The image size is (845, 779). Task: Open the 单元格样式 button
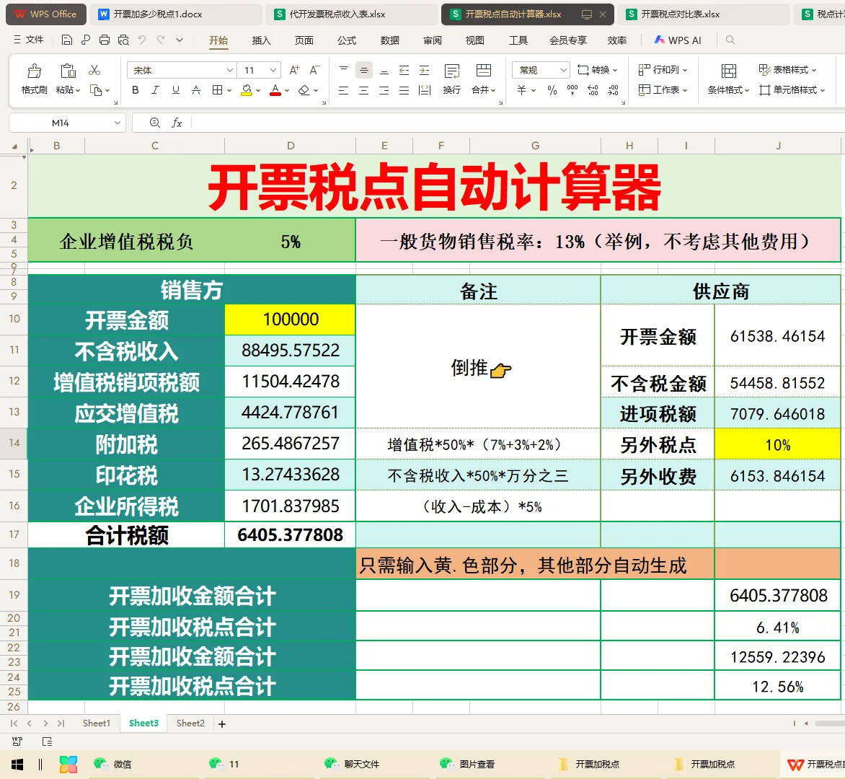792,90
